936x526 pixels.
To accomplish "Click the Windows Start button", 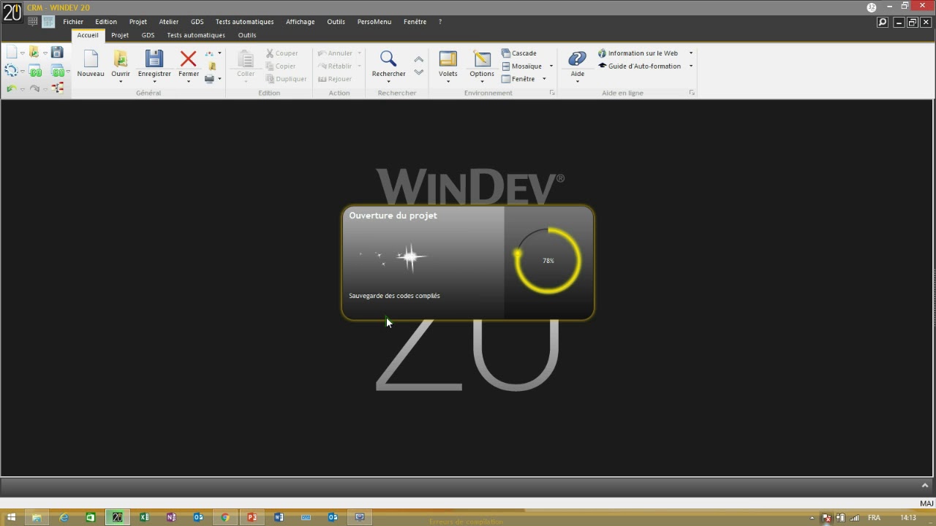I will pos(11,517).
